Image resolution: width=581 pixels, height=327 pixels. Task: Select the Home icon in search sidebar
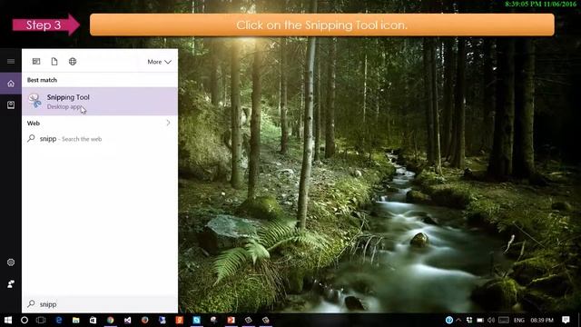(x=11, y=84)
